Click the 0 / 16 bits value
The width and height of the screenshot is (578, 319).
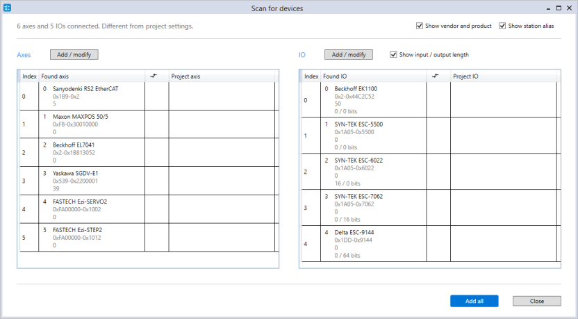pos(347,220)
